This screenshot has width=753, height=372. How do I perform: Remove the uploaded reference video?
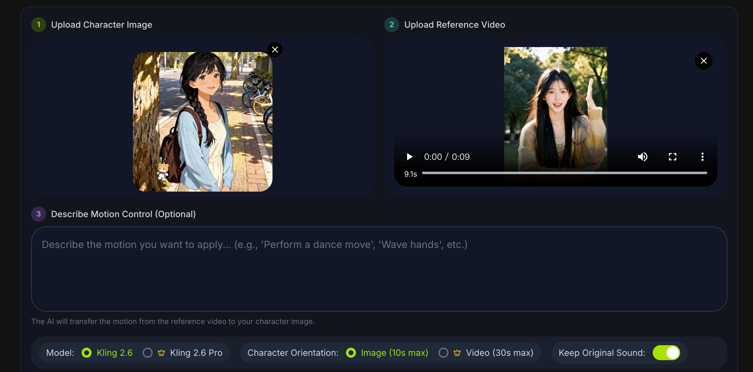(703, 61)
